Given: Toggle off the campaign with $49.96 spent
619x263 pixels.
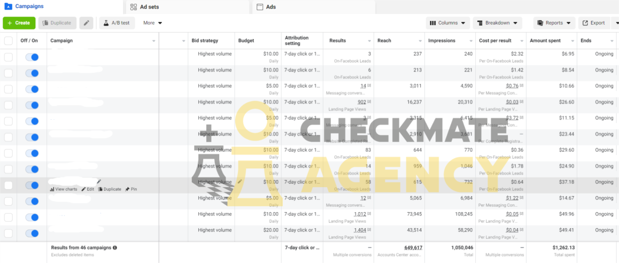Looking at the screenshot, I should [32, 217].
